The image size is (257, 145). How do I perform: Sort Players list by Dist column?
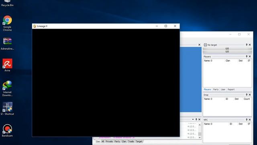coord(241,61)
